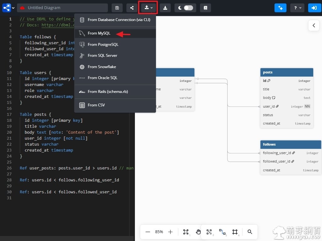Image resolution: width=322 pixels, height=241 pixels.
Task: Open the dbdiagram logo menu dropdown
Action: click(8, 8)
